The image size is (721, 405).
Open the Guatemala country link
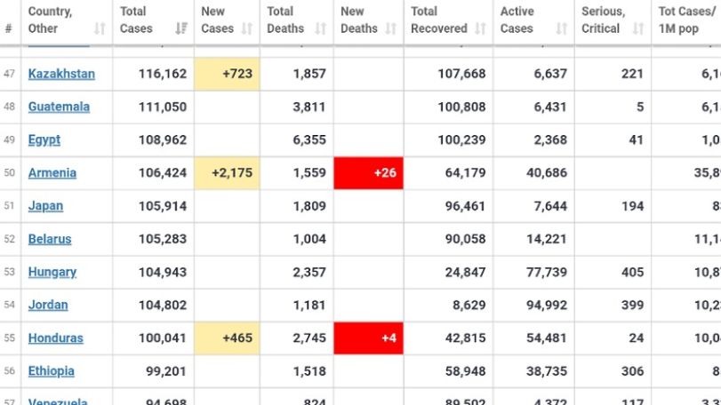59,107
